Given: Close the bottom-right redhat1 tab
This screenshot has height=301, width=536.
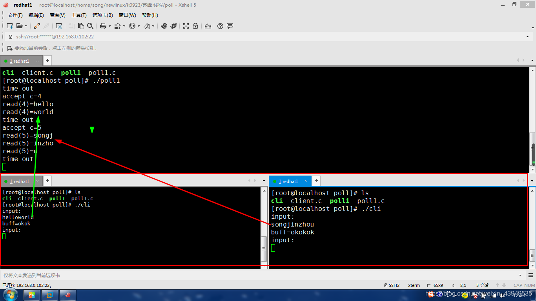Looking at the screenshot, I should [x=306, y=181].
